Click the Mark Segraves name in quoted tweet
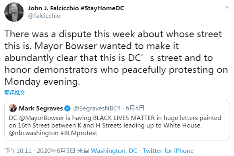This screenshot has height=156, width=234. 41,108
